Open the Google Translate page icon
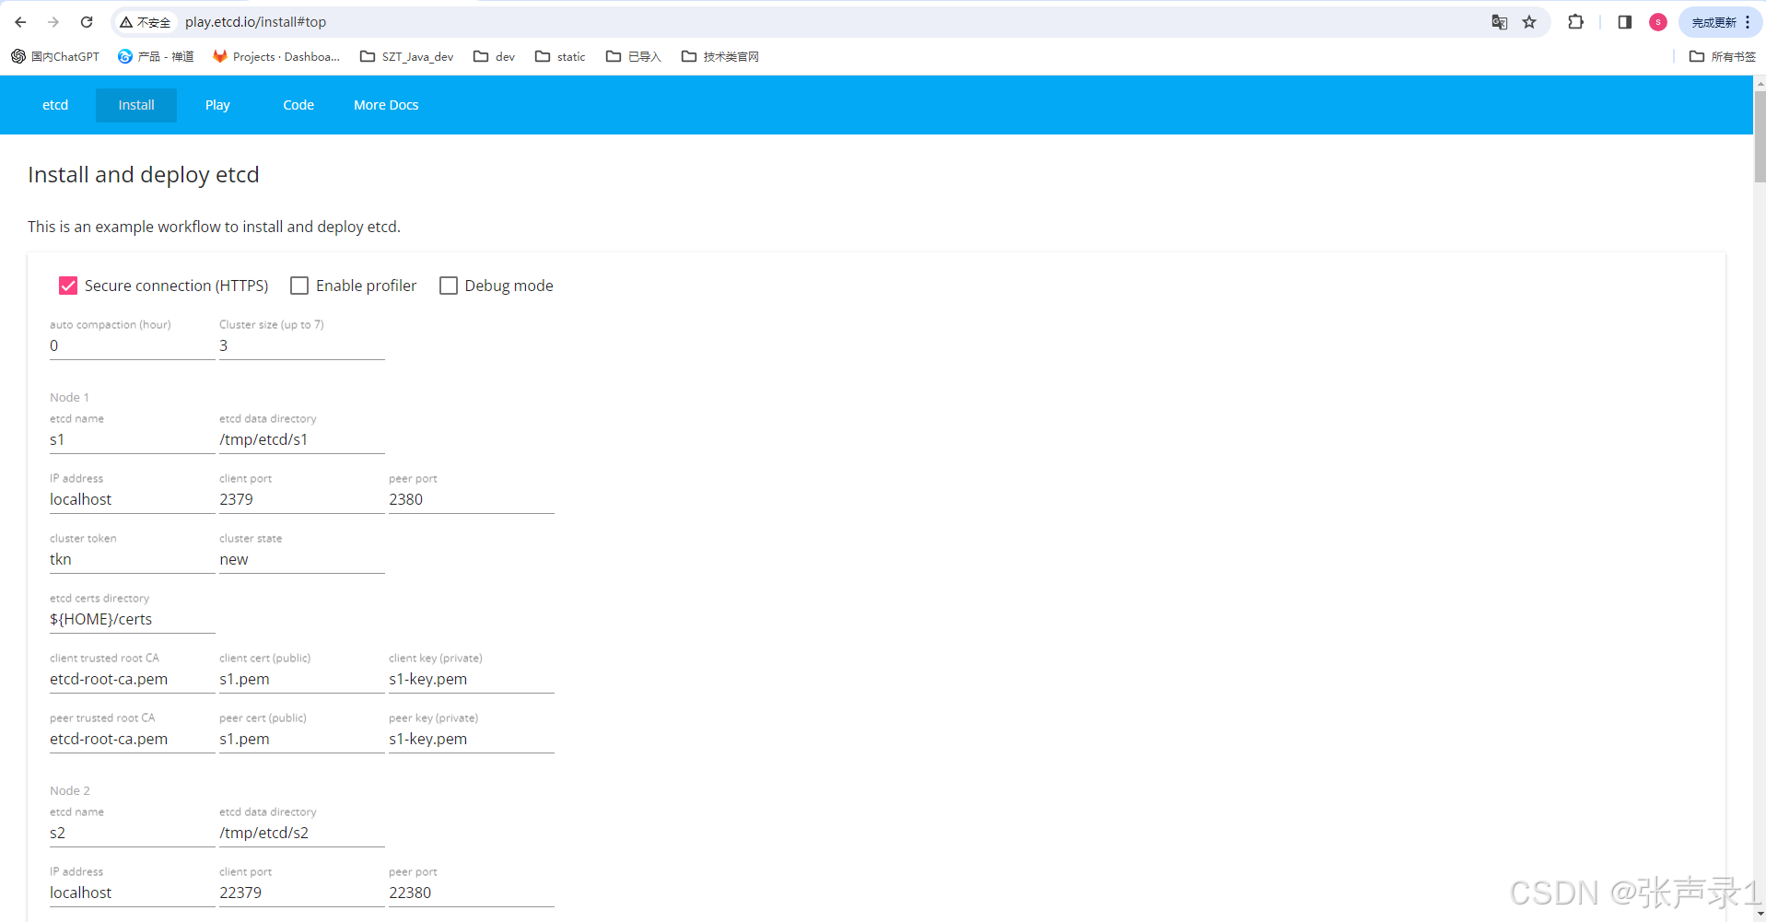Image resolution: width=1766 pixels, height=922 pixels. pos(1500,22)
